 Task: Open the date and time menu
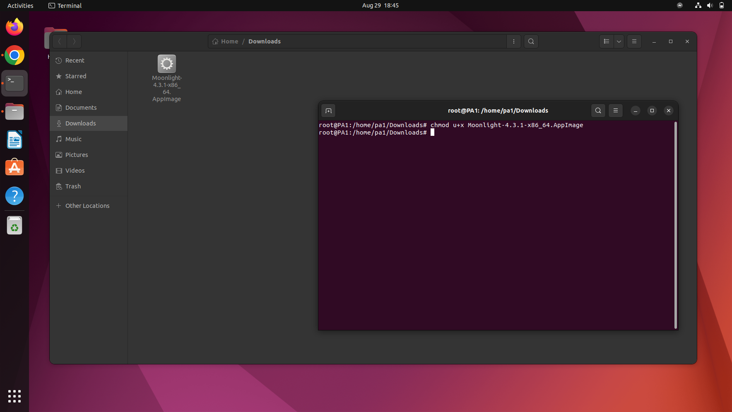coord(380,5)
